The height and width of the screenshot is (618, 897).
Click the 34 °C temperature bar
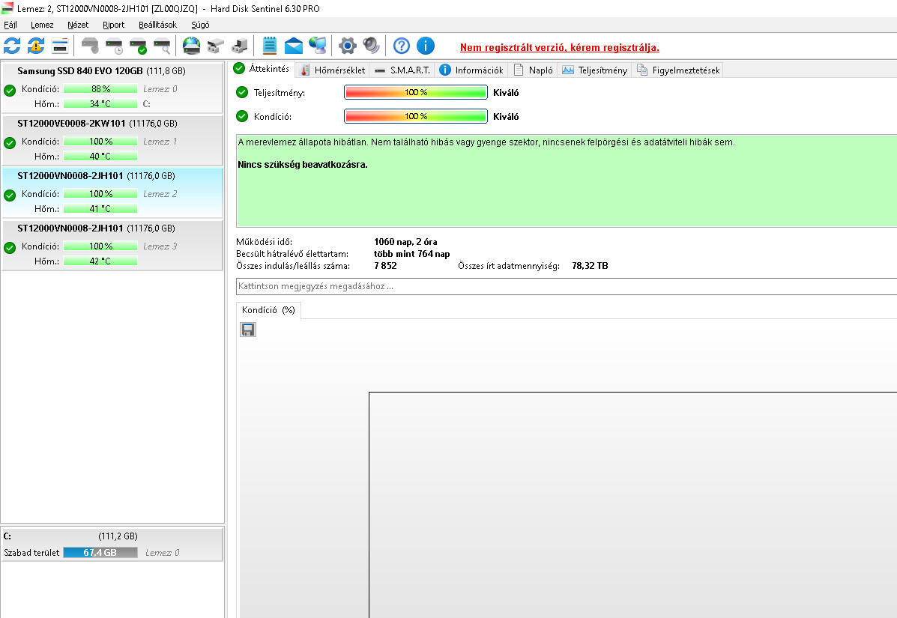coord(100,103)
